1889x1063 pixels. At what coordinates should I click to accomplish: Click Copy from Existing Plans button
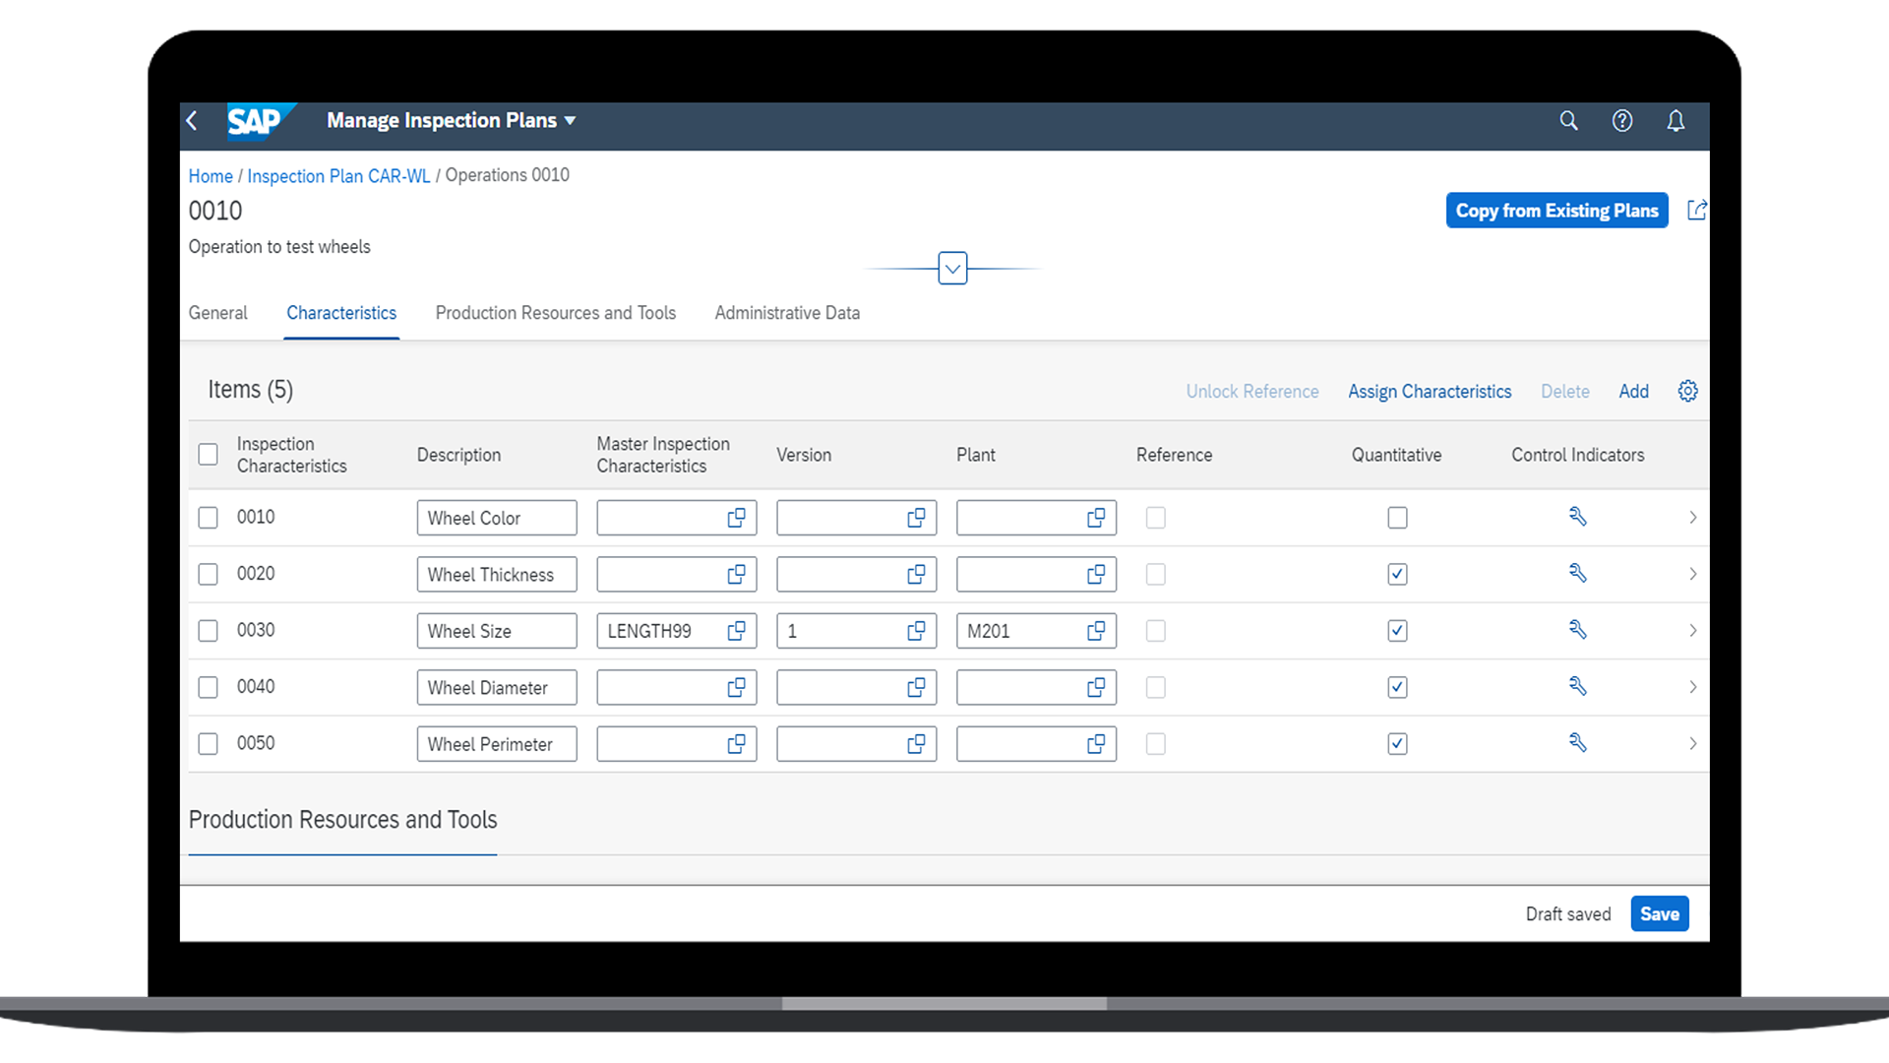pos(1556,211)
